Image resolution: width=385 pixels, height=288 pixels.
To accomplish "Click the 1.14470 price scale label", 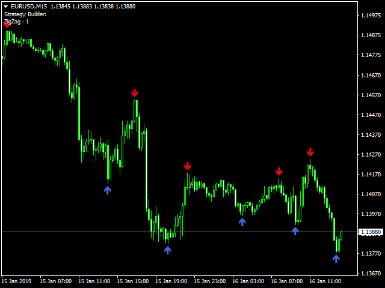I will tap(371, 115).
